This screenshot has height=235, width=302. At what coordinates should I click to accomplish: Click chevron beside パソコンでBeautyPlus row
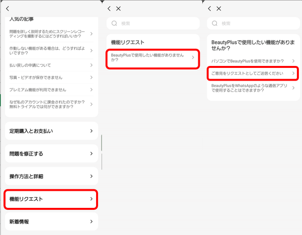click(x=293, y=61)
